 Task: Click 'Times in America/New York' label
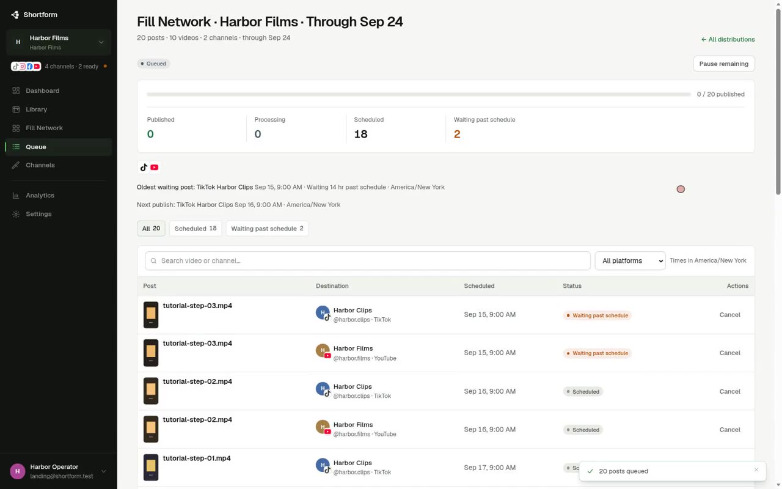point(708,260)
